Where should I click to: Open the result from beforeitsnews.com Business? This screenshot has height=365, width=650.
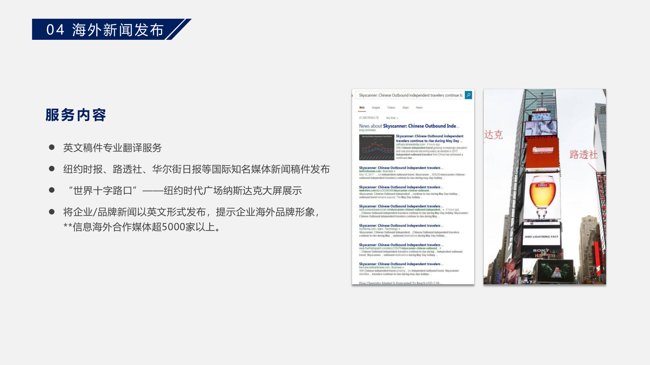click(x=401, y=168)
